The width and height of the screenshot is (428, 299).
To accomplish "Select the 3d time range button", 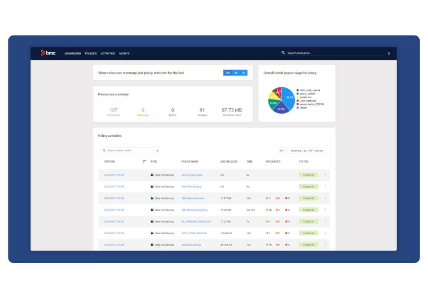I will click(x=236, y=73).
